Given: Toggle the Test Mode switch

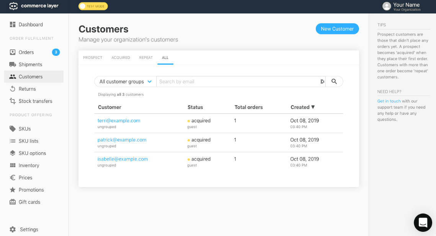Looking at the screenshot, I should (x=93, y=6).
